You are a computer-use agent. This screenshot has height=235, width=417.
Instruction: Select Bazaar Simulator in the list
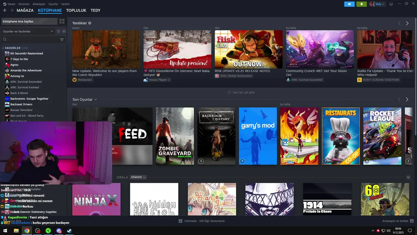point(22,110)
